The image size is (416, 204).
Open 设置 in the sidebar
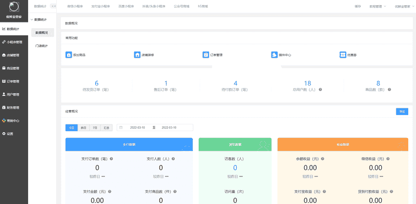pos(14,134)
